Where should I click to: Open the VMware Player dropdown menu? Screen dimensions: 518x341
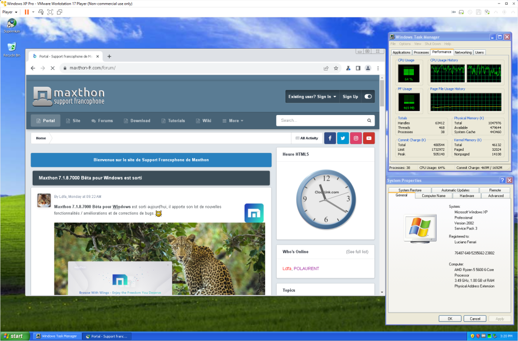coord(9,12)
